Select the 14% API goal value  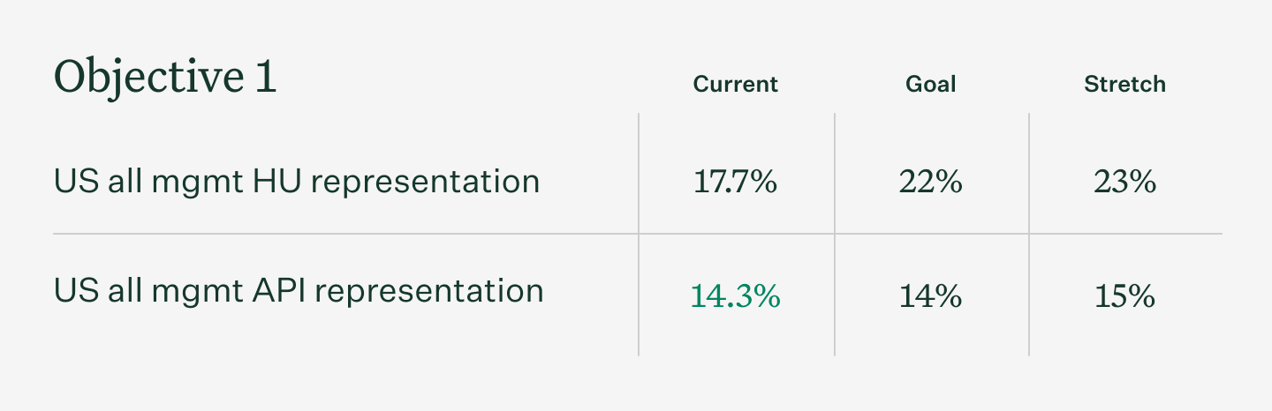[x=931, y=296]
